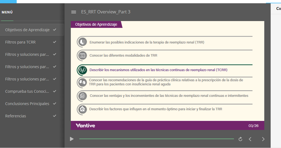Click the head icon for indicaciones TRR objective
281x148 pixels.
[82, 42]
